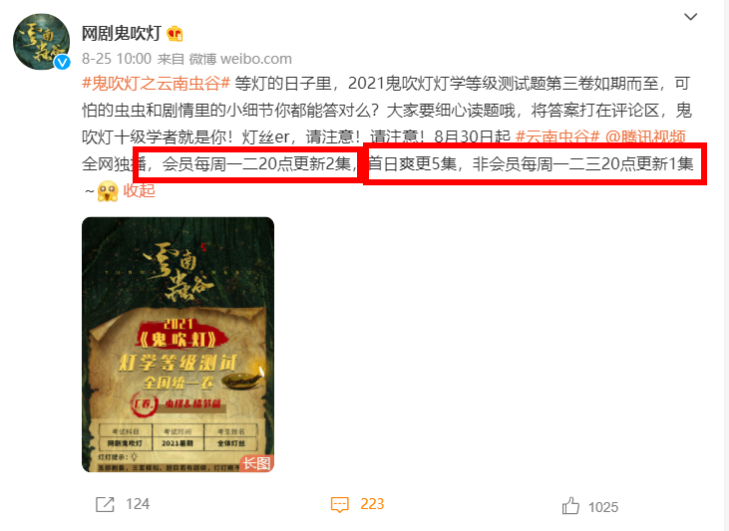Visit the @腾讯视频 mention
The height and width of the screenshot is (531, 729).
645,136
